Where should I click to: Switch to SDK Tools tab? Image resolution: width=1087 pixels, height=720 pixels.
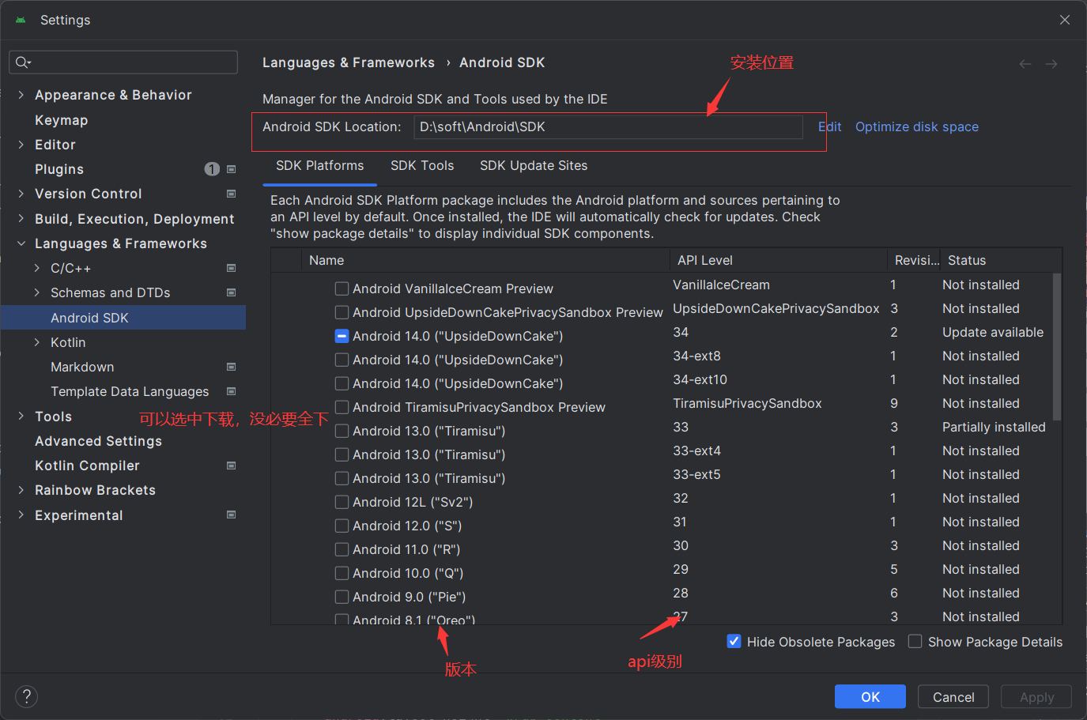(x=422, y=166)
